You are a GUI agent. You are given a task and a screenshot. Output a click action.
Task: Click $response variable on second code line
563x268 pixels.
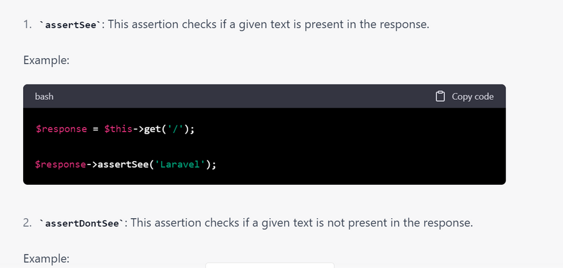click(61, 164)
